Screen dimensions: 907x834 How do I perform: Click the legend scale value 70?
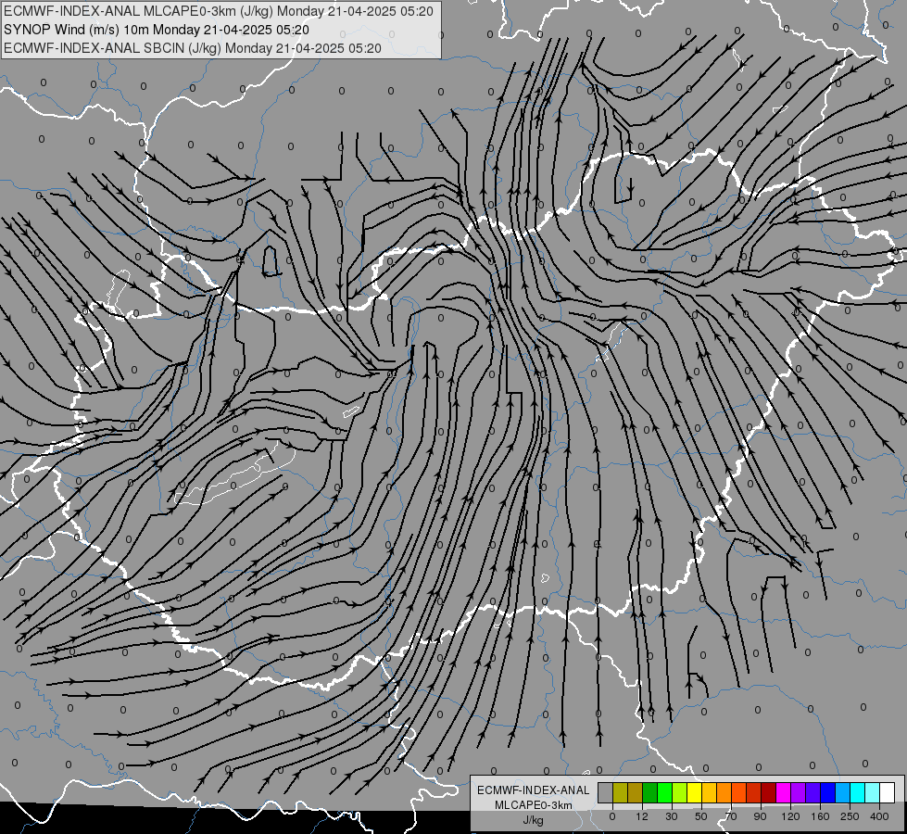(731, 816)
